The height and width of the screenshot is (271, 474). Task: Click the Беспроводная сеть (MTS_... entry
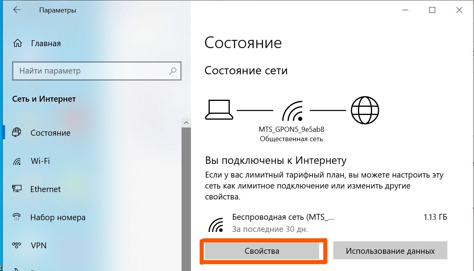pos(283,217)
